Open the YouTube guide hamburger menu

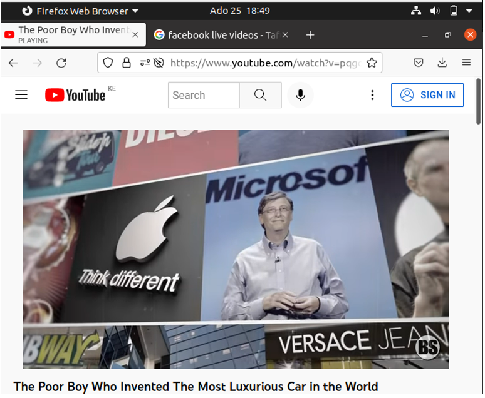pyautogui.click(x=21, y=95)
